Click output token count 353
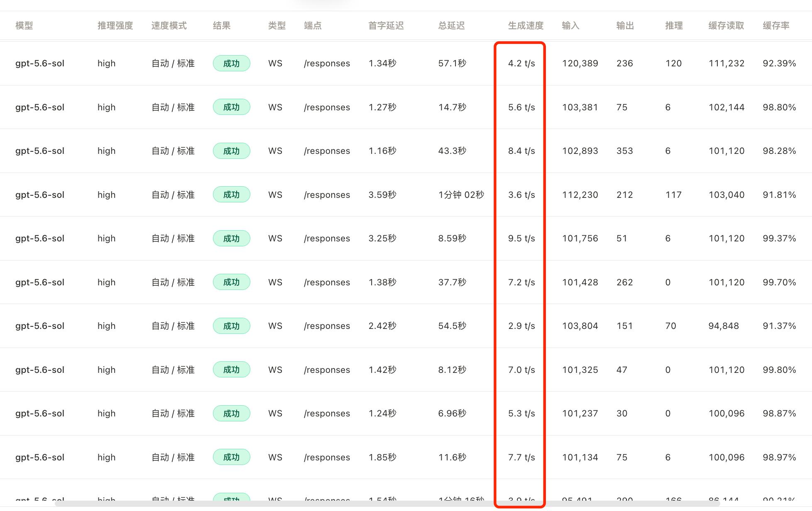This screenshot has width=812, height=511. pos(625,151)
